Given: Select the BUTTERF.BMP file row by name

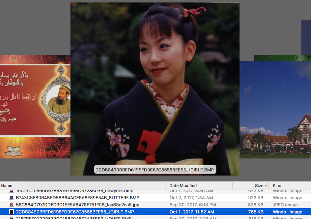Looking at the screenshot, I should (78, 198).
